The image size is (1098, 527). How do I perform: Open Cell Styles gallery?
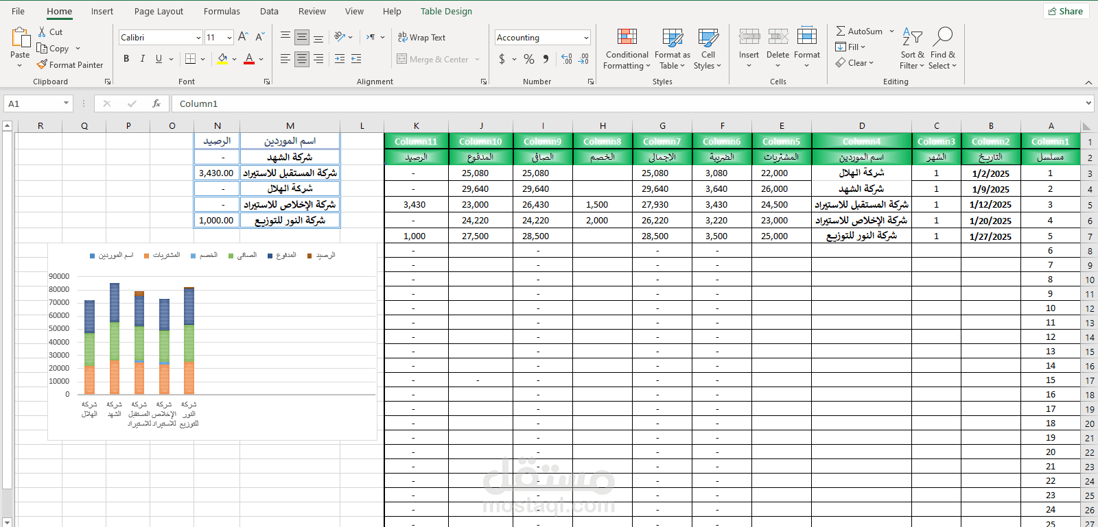point(708,49)
